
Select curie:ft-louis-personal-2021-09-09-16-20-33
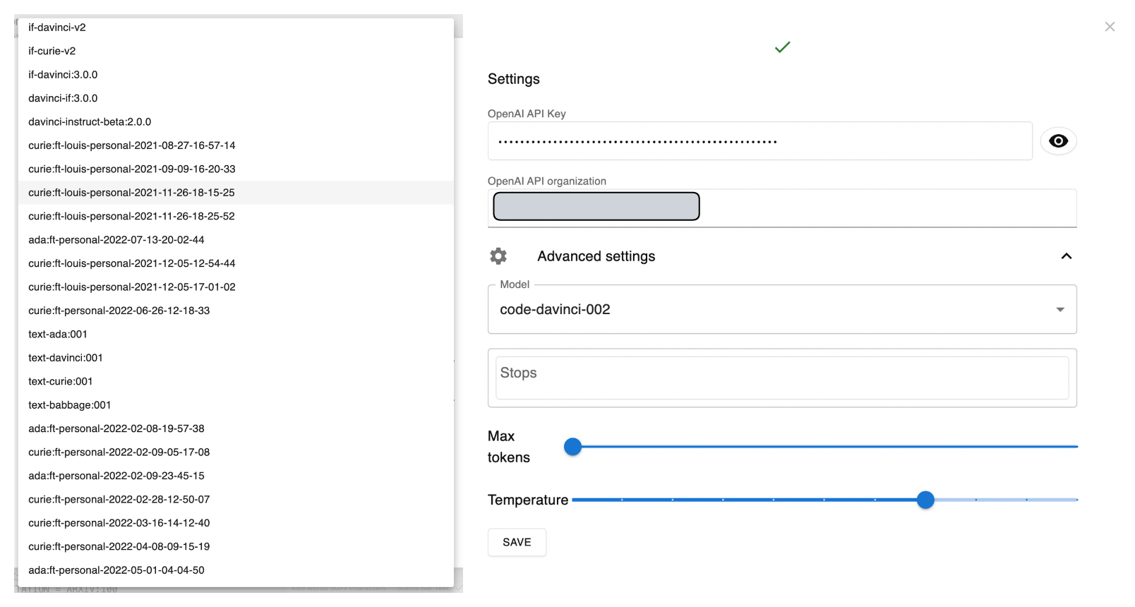[236, 169]
